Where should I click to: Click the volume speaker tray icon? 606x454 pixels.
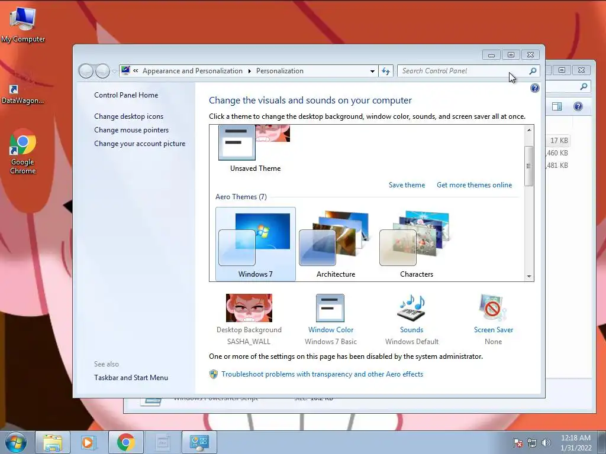[546, 443]
